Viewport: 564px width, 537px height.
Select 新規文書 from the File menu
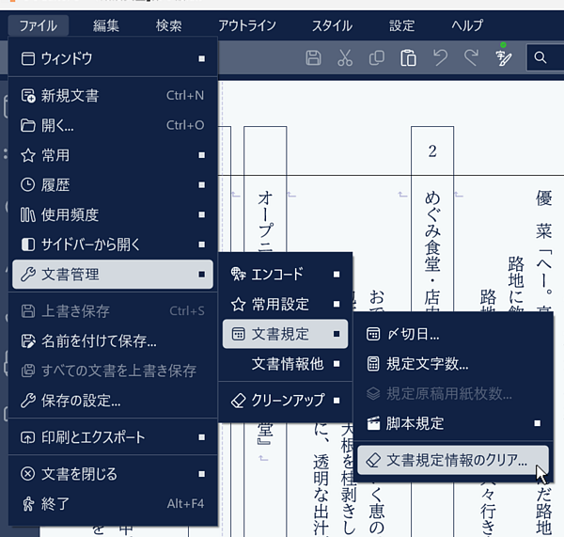[x=113, y=96]
